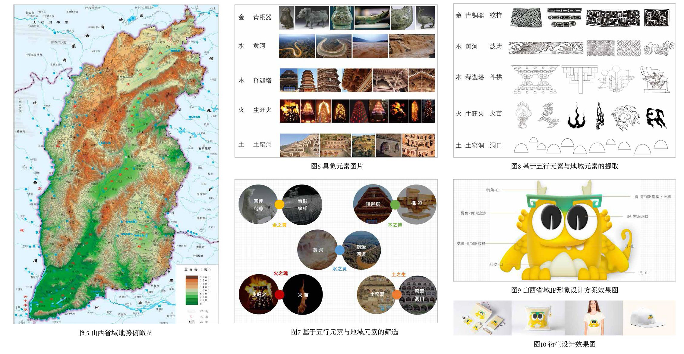Click the 生旺火 circle in figure 7
This screenshot has height=354, width=684.
259,294
